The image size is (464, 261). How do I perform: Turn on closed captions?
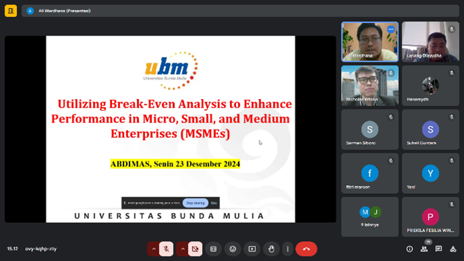click(214, 249)
